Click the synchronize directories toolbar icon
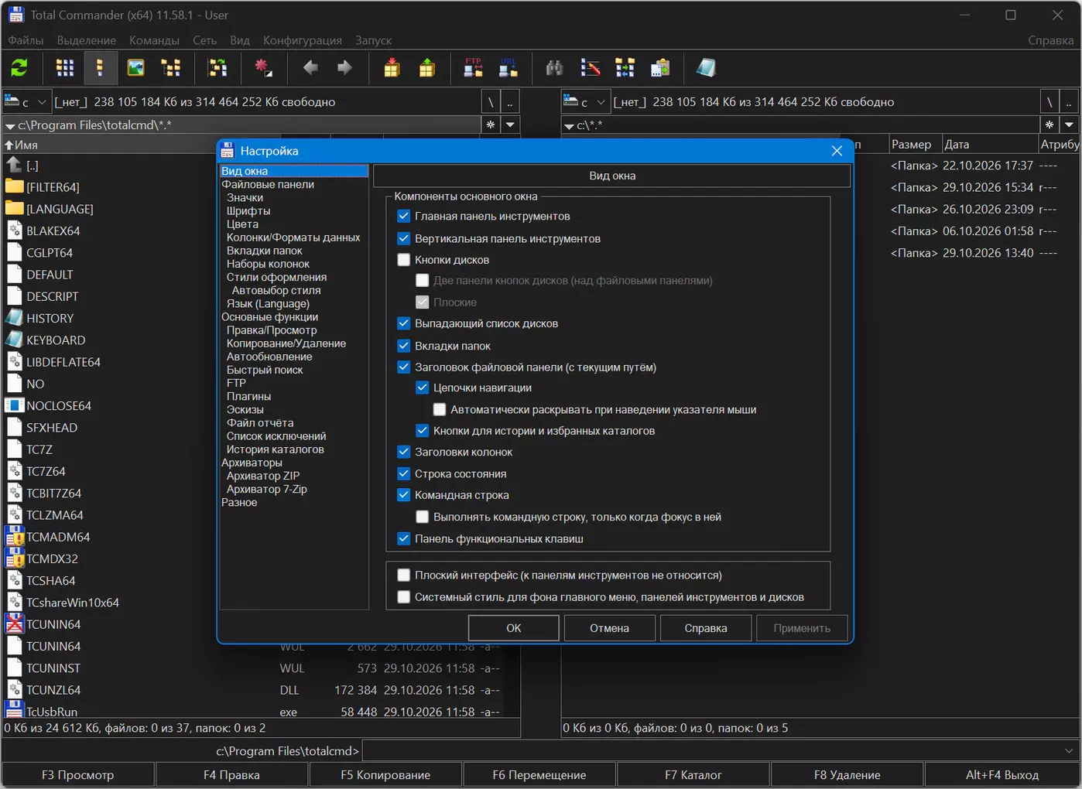 [x=625, y=68]
